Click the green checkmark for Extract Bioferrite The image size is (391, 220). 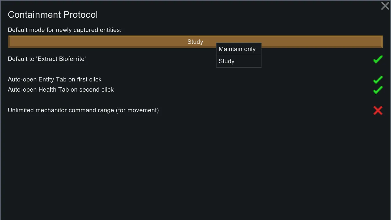click(378, 59)
